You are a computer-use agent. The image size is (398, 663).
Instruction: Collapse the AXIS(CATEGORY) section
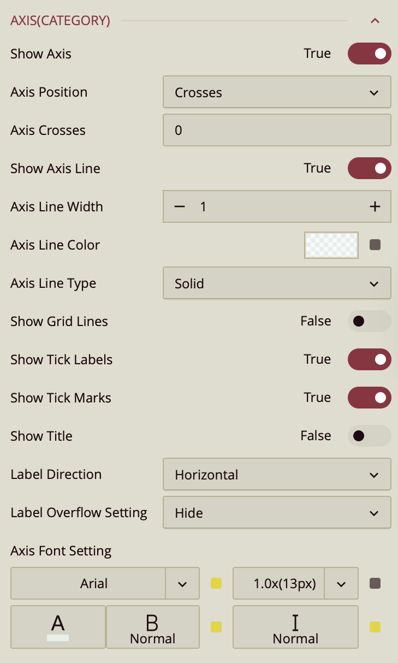pos(375,21)
